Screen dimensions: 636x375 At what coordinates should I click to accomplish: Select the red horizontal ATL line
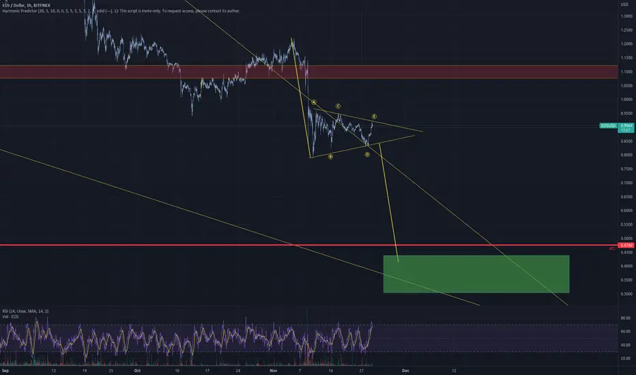[x=308, y=245]
